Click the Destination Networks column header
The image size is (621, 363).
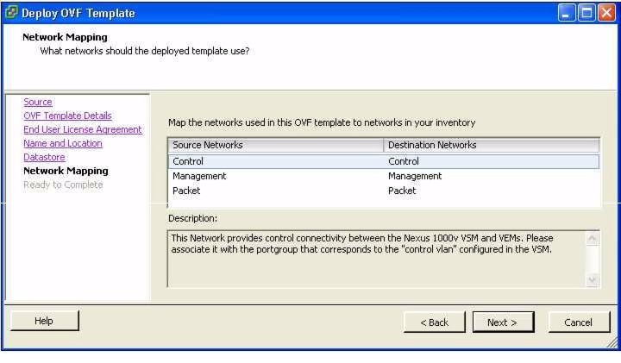coord(492,145)
